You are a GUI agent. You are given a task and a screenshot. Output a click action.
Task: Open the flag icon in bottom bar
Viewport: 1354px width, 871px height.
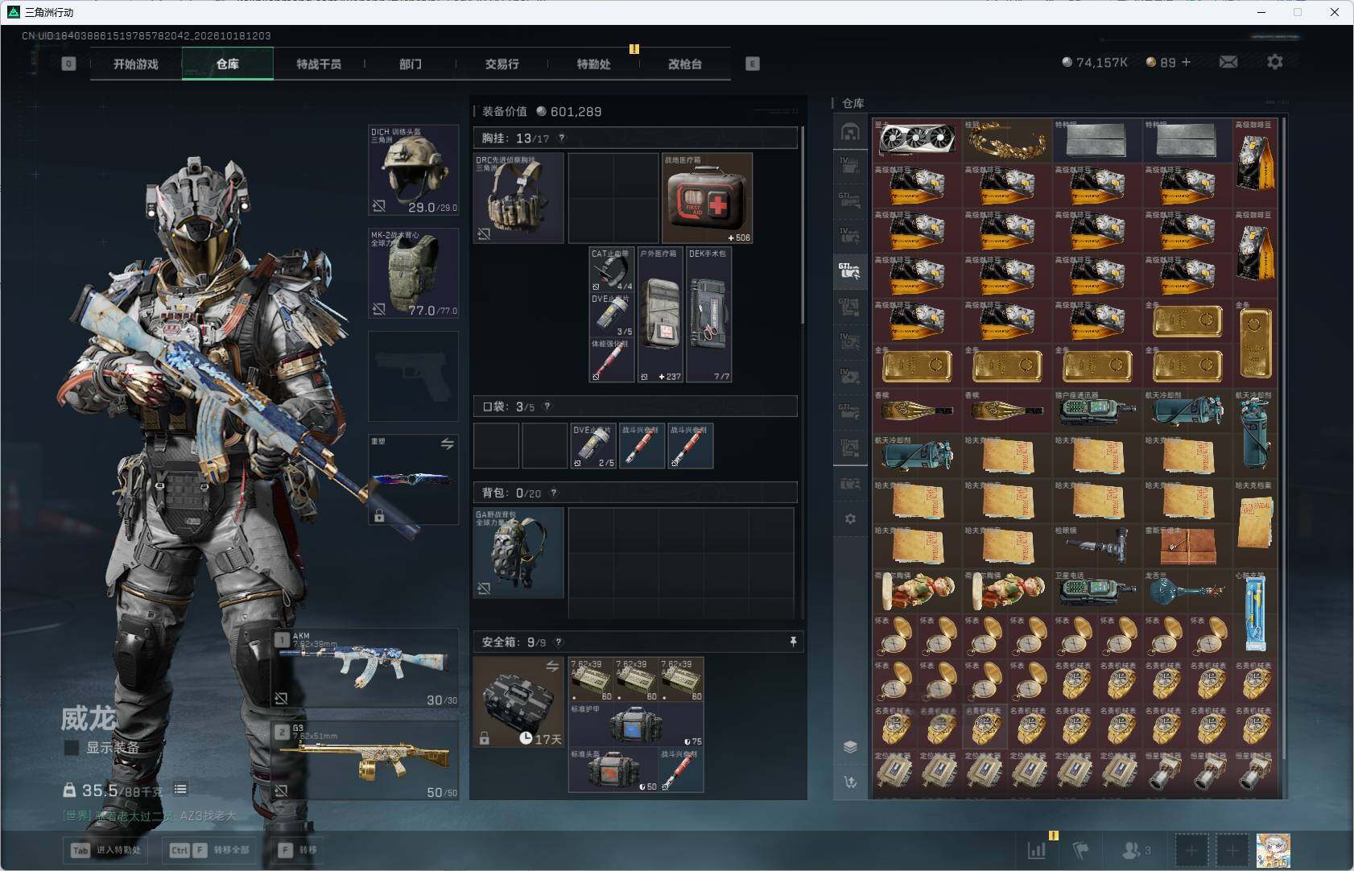tap(1080, 849)
